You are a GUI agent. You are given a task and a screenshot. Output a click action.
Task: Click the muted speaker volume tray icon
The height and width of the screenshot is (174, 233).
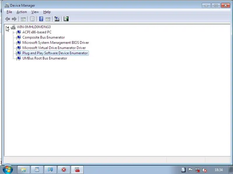coord(204,170)
